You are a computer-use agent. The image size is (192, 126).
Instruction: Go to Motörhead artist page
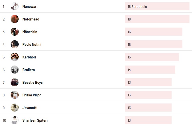click(x=31, y=19)
